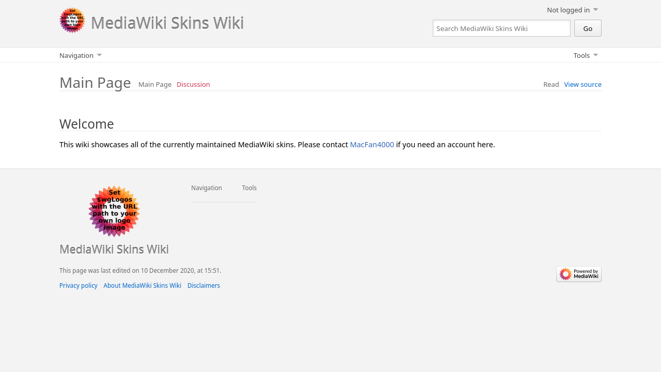Click the Main Page title heading
The width and height of the screenshot is (661, 372).
(x=95, y=83)
